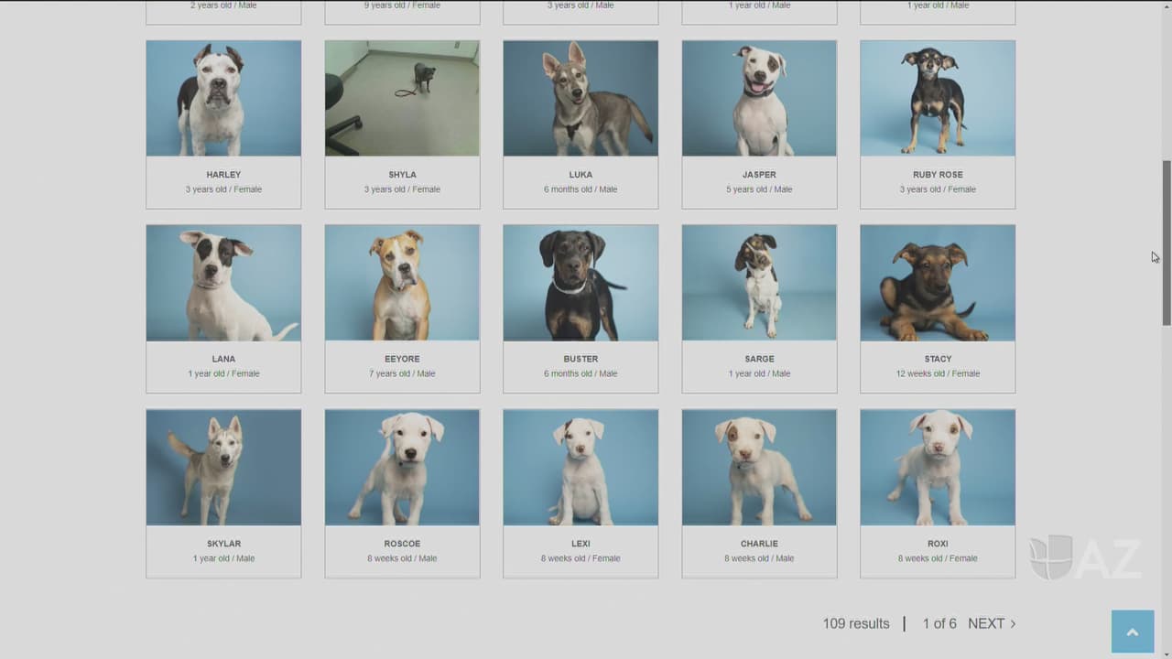Click the ROSCOE name link
The image size is (1172, 659).
click(402, 544)
